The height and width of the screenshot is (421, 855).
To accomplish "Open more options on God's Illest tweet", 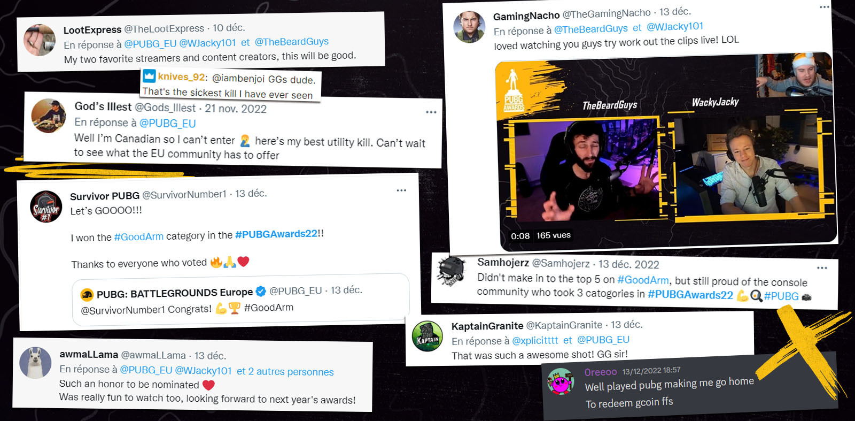I will [431, 112].
